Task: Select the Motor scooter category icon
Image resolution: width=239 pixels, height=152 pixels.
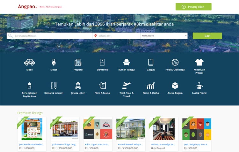Action: point(54,62)
